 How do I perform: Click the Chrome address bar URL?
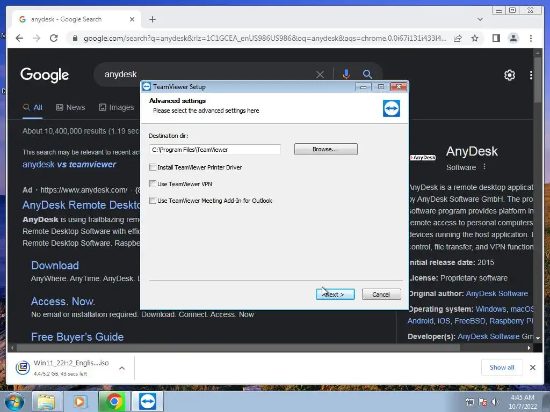[265, 38]
